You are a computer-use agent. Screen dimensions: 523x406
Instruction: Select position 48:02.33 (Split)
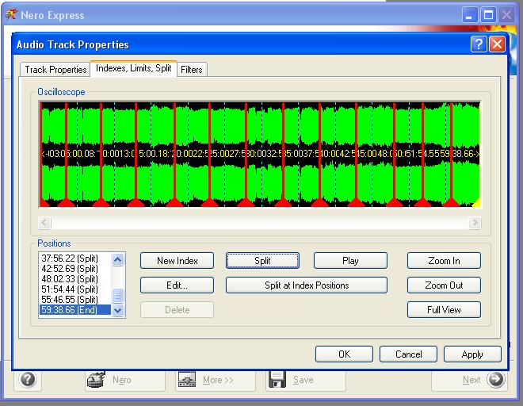click(75, 279)
